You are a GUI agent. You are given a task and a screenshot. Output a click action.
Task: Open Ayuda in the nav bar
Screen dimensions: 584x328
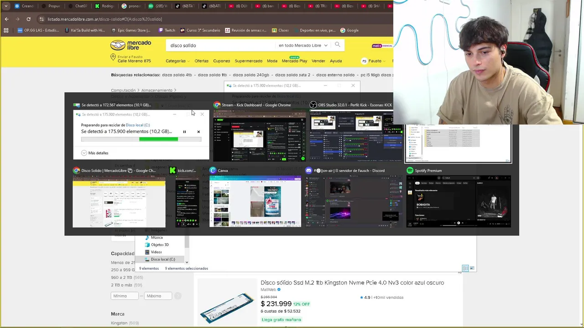click(336, 61)
